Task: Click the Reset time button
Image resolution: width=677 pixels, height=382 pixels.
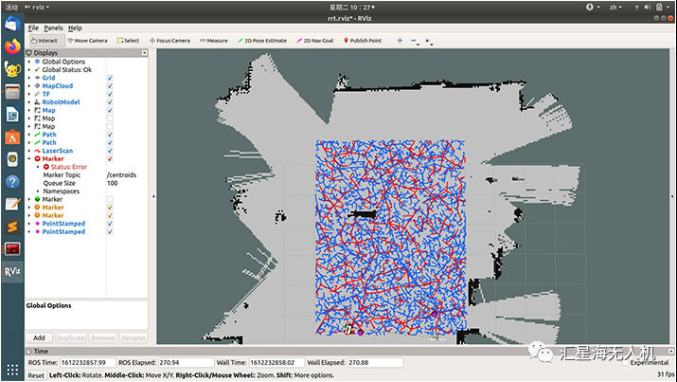Action: (x=36, y=375)
